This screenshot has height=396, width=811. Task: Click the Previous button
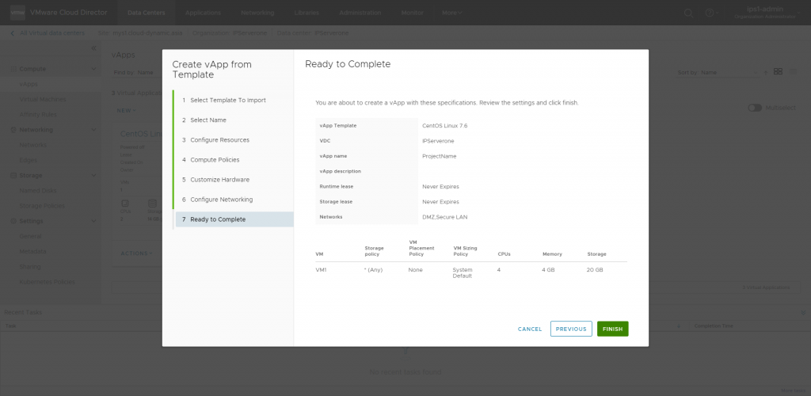pos(571,329)
